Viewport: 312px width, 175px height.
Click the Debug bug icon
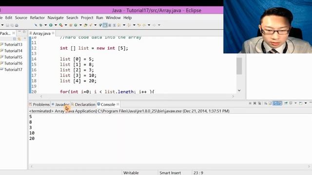tap(41, 25)
